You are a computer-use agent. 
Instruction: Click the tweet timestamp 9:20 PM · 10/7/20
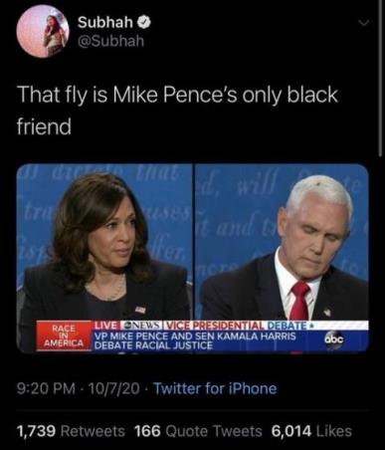(x=78, y=388)
